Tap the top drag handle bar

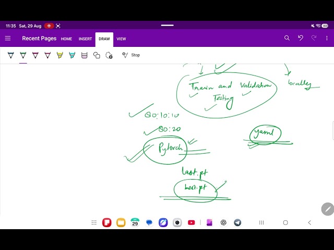coord(167,26)
